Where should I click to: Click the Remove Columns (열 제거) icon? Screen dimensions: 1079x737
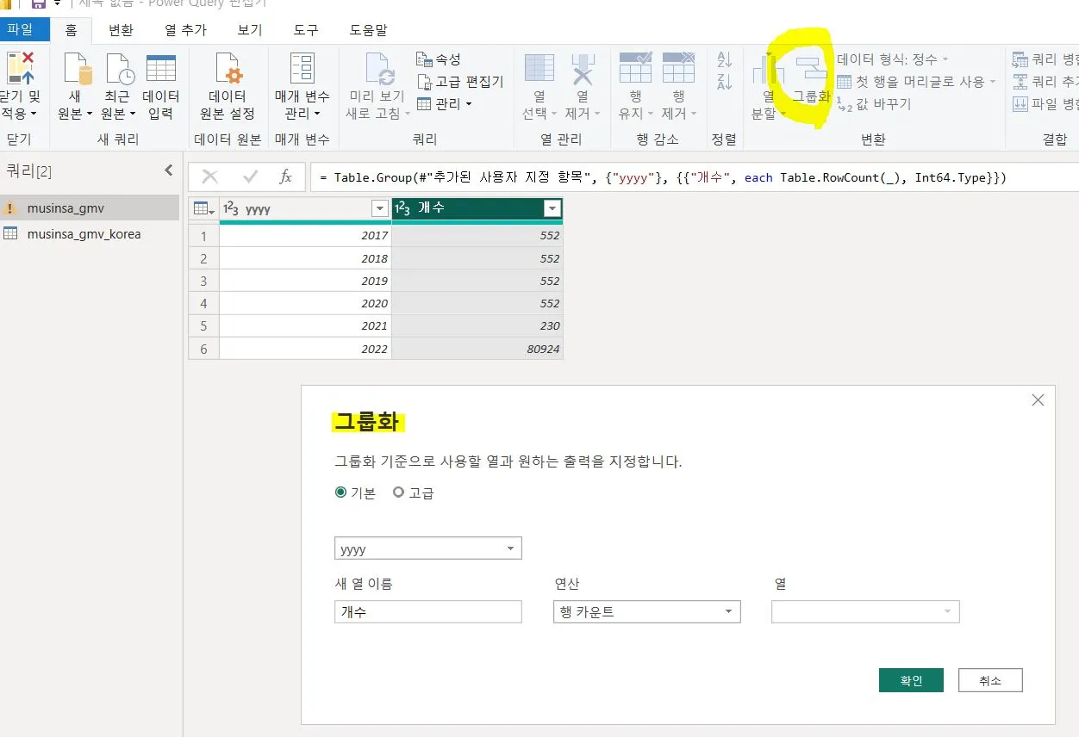[583, 69]
